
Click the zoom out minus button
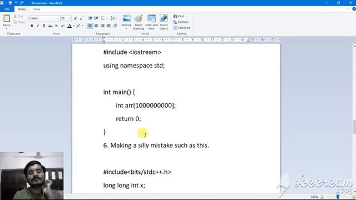click(322, 197)
